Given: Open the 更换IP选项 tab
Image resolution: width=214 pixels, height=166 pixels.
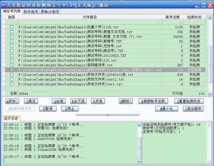Looking at the screenshot, I should [50, 12].
